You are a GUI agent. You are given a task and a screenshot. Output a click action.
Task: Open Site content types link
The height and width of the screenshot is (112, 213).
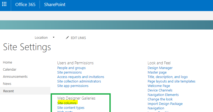coord(71,108)
